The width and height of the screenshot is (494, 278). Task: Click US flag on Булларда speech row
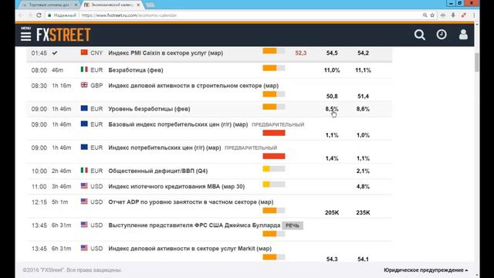pyautogui.click(x=84, y=225)
